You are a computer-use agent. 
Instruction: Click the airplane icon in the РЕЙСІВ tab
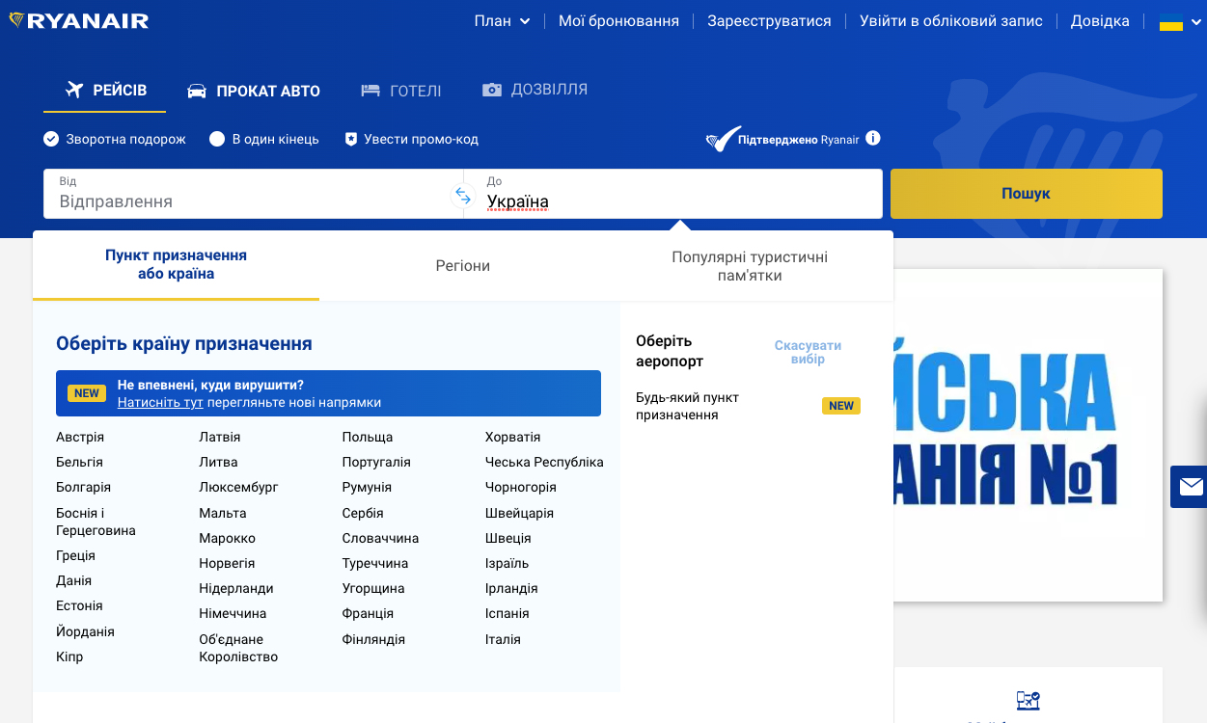(74, 90)
